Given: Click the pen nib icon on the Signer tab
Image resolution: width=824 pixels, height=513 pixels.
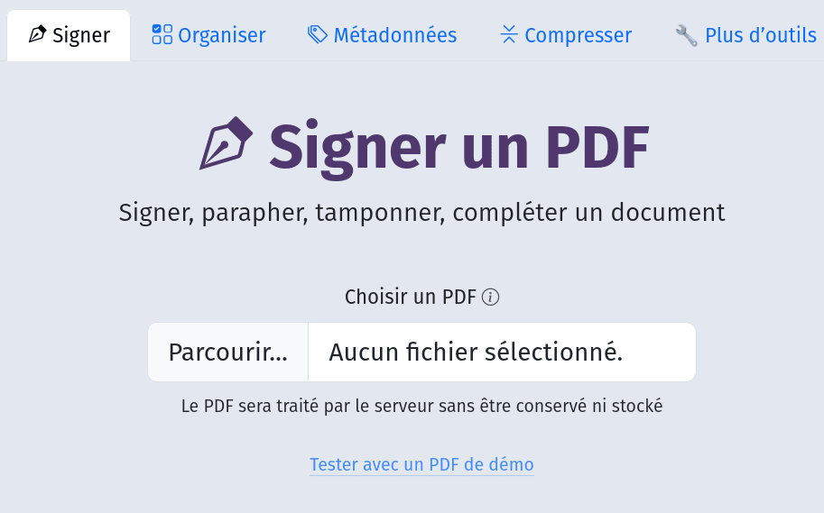Looking at the screenshot, I should pos(38,35).
